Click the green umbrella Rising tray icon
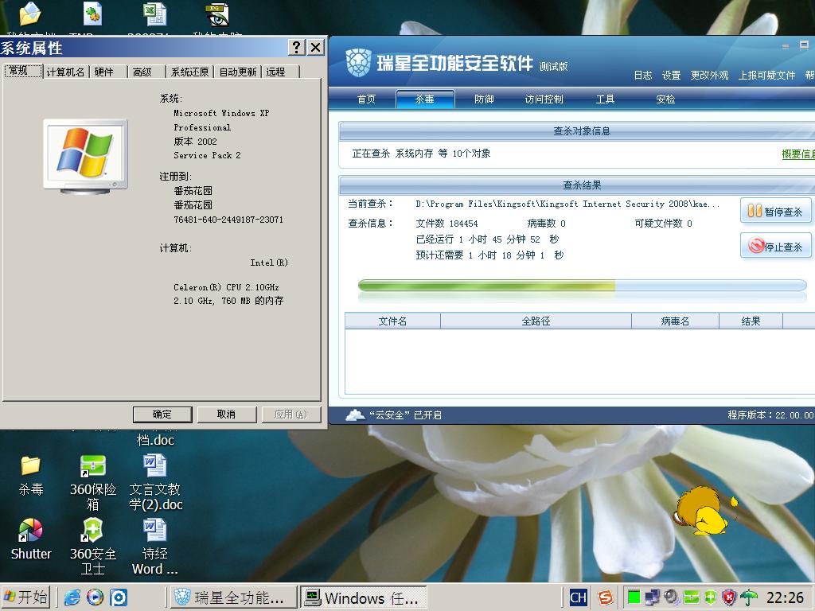815x611 pixels. point(749,597)
